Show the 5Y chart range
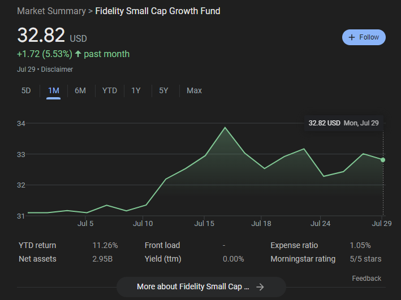The image size is (401, 300). (163, 90)
